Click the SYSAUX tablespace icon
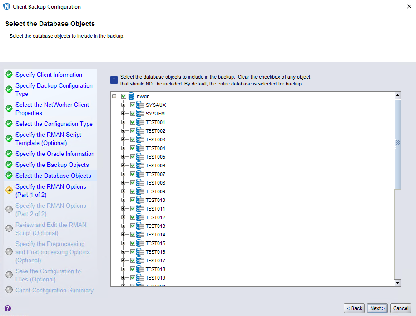 click(x=140, y=105)
